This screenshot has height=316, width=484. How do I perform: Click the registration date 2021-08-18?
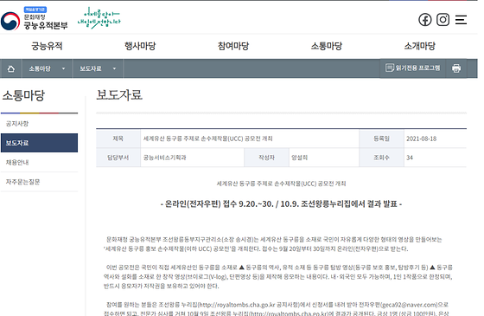[422, 139]
